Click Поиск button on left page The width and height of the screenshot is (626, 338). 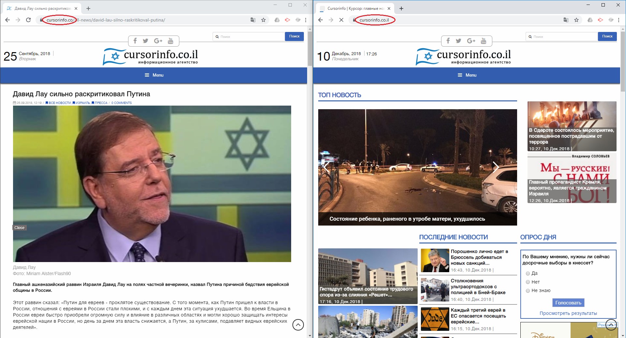(294, 37)
